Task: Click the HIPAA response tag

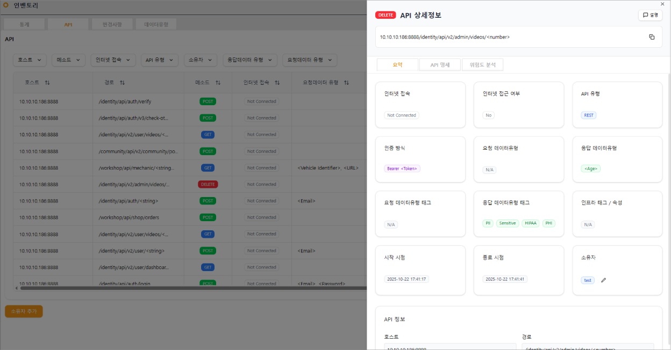Action: (x=531, y=223)
